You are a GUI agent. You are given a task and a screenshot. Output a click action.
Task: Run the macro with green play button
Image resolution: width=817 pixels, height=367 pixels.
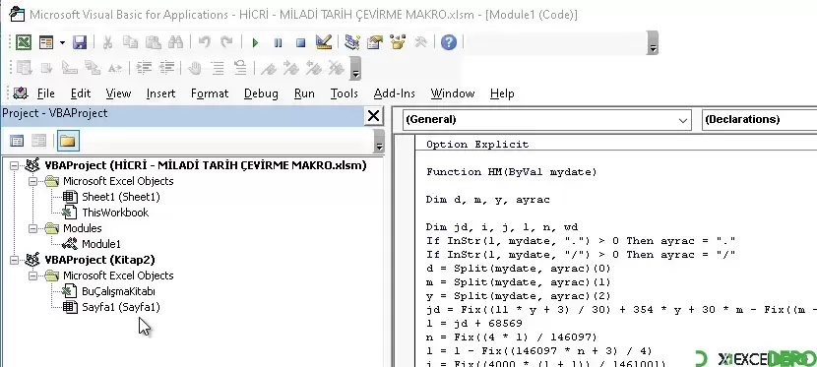[x=255, y=42]
